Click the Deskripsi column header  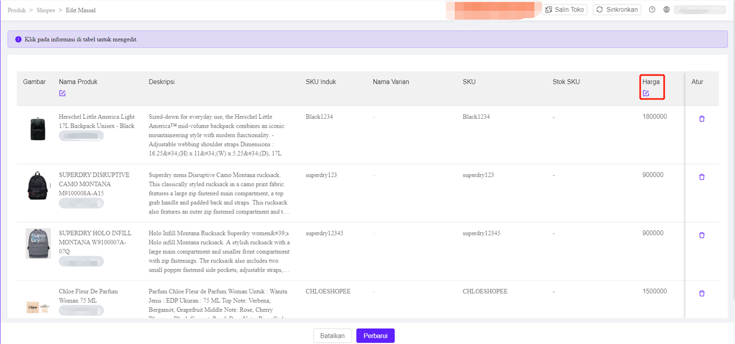point(162,82)
